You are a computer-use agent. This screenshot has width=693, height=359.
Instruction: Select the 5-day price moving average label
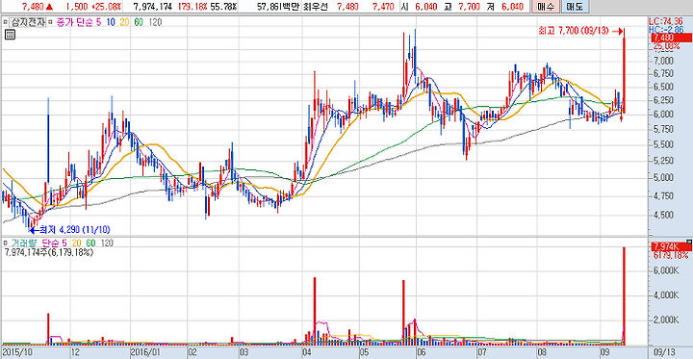pyautogui.click(x=99, y=22)
